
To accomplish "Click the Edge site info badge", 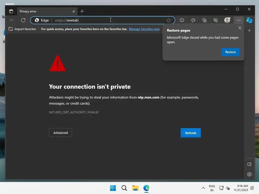I will point(42,20).
